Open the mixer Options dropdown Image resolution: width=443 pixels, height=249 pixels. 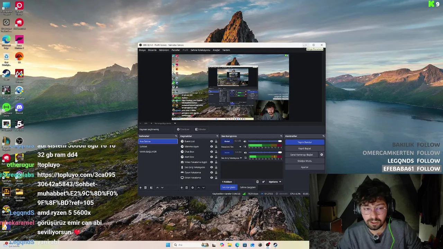coord(275,182)
